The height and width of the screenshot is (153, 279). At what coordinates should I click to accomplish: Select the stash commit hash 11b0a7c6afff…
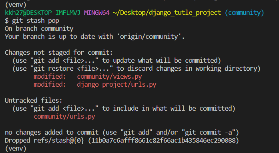pyautogui.click(x=163, y=141)
